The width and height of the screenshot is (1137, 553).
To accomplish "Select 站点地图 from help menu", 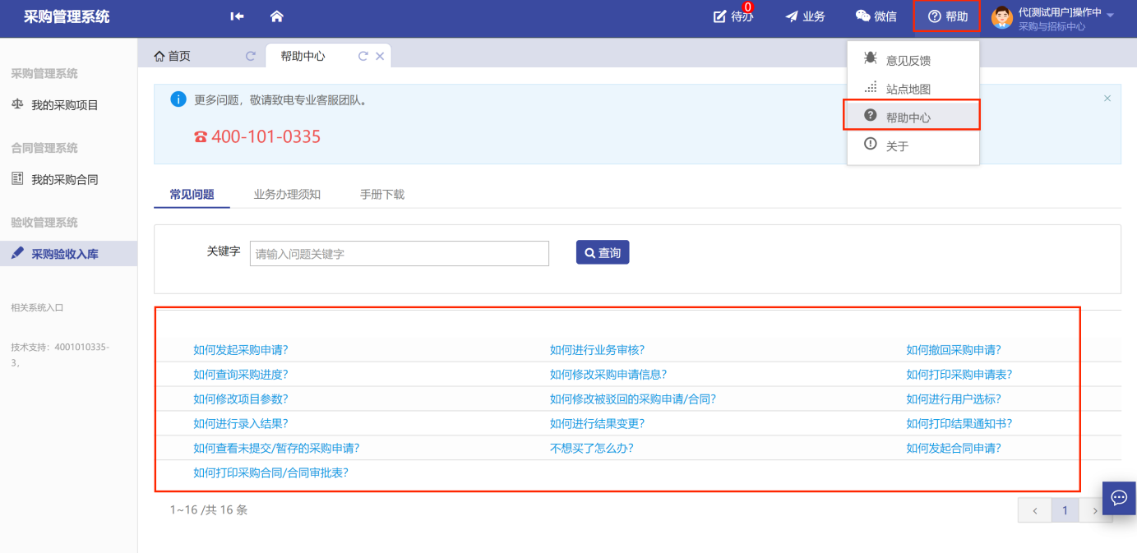I will (908, 89).
